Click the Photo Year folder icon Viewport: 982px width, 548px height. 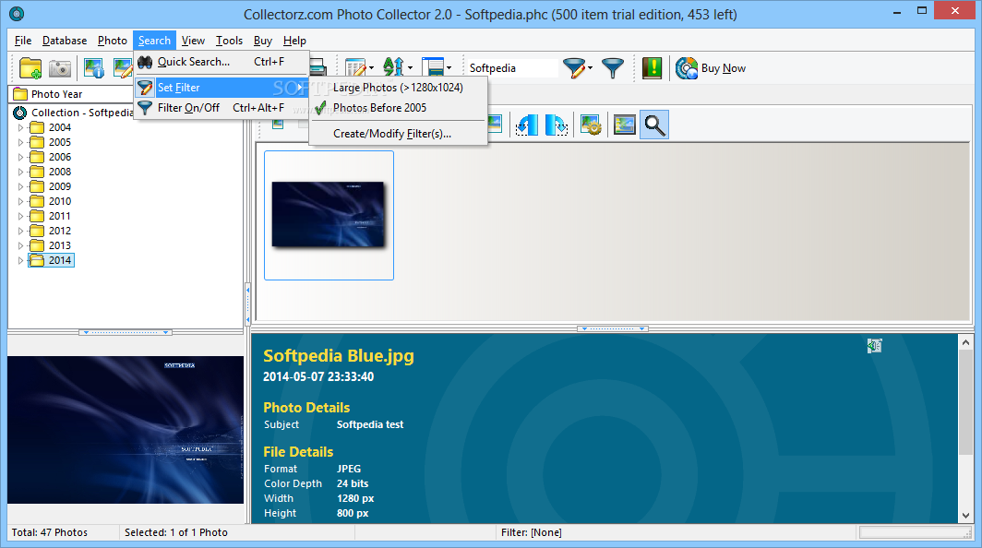[x=20, y=94]
